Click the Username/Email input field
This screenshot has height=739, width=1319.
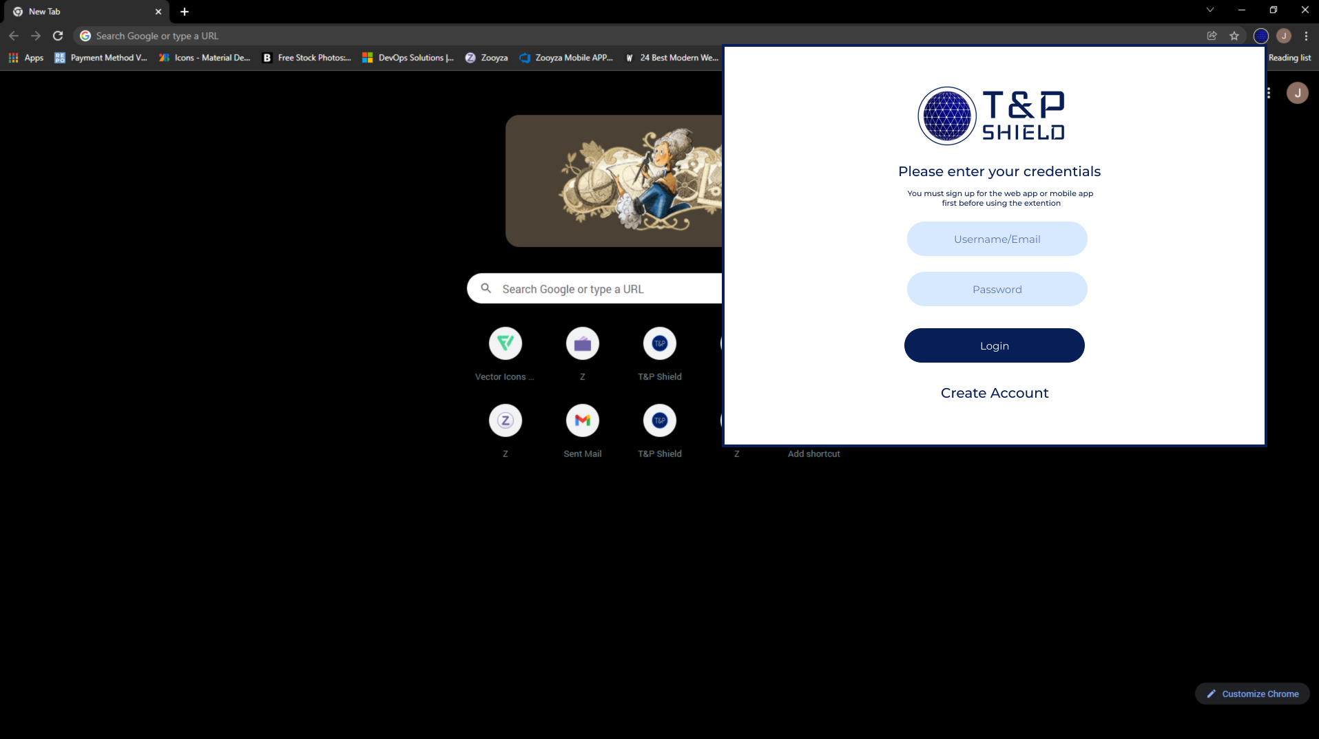pyautogui.click(x=997, y=239)
